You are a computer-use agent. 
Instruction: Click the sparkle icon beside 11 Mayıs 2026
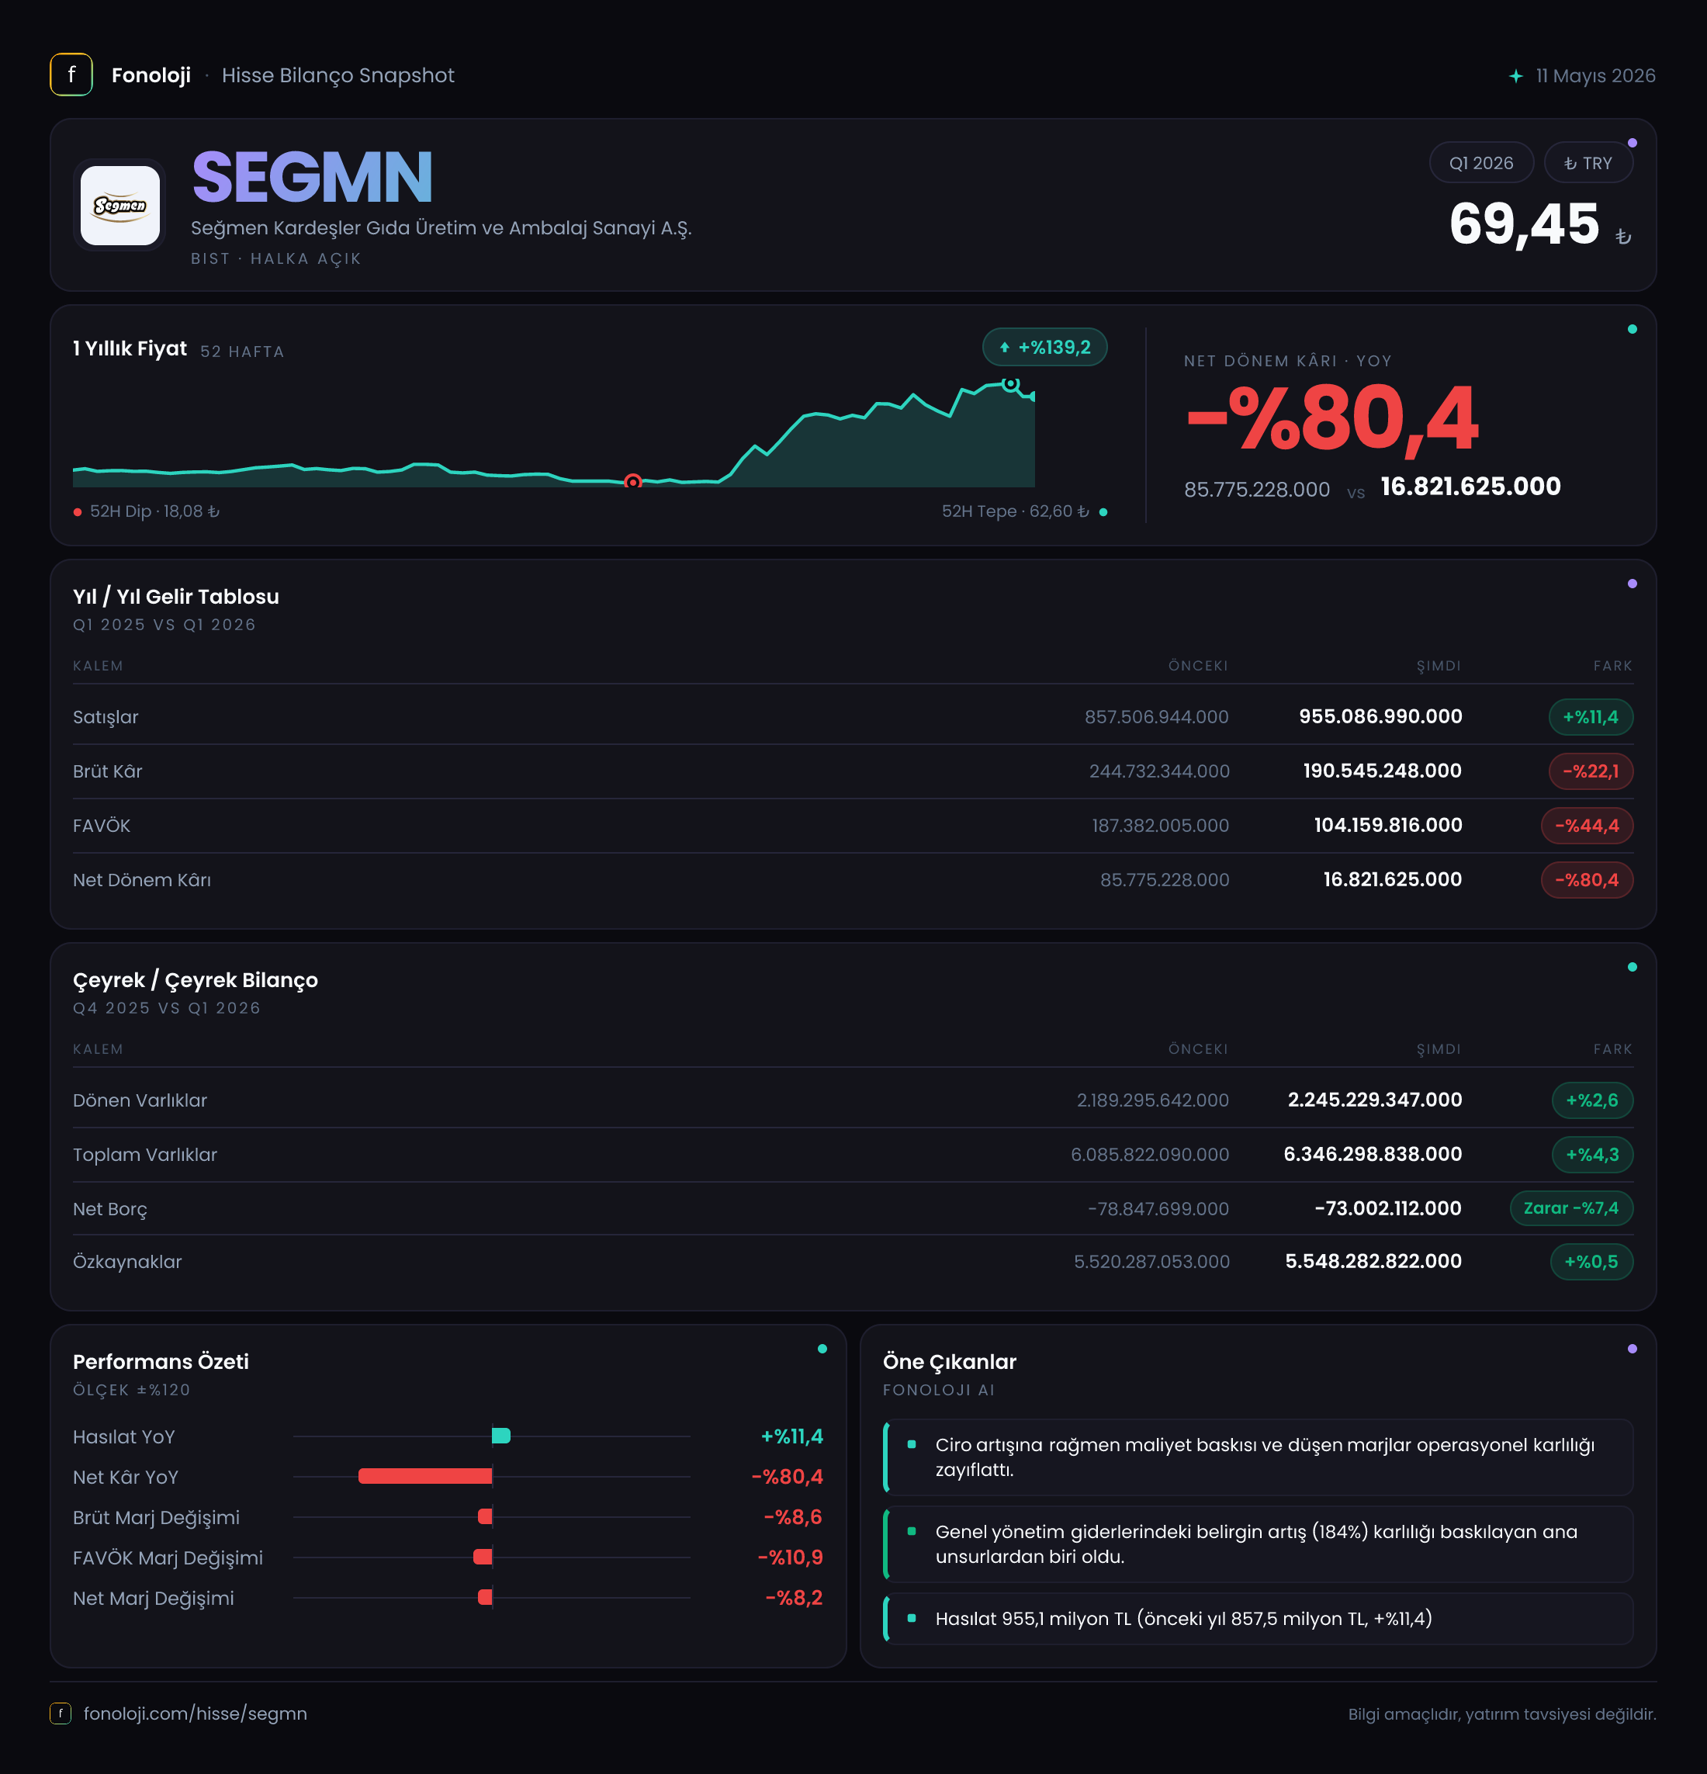[1516, 76]
